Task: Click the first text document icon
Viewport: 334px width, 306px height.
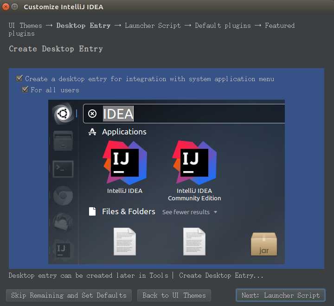Action: pos(125,242)
